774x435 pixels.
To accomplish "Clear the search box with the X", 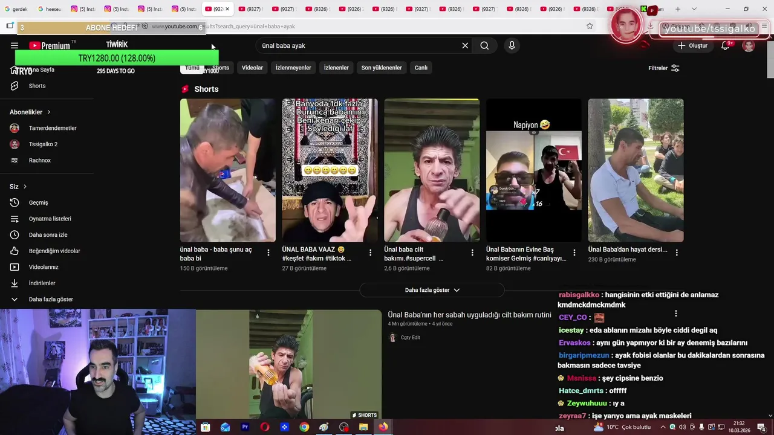I will coord(465,45).
